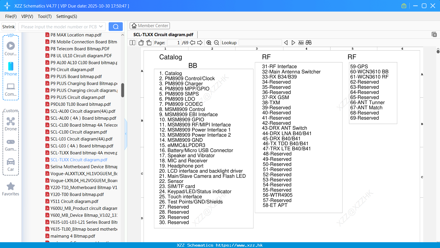Zoom out of the schematic
This screenshot has height=248, width=440.
[x=216, y=43]
